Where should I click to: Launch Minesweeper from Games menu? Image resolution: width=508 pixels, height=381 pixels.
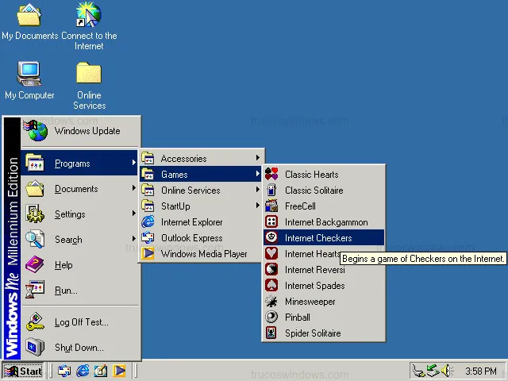(x=310, y=302)
